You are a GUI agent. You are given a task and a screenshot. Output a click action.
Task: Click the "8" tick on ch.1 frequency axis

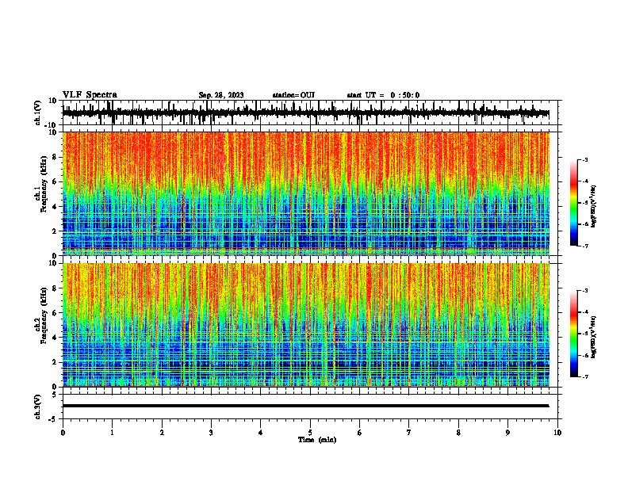click(55, 157)
